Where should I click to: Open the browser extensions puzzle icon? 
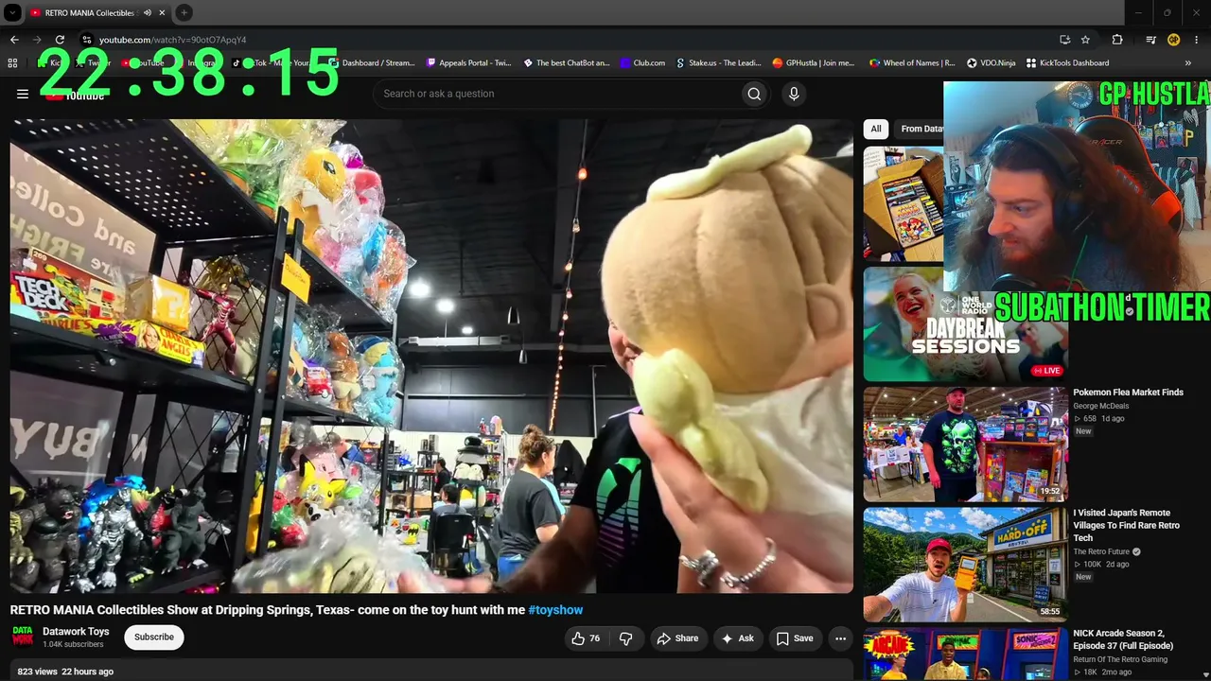[1117, 40]
